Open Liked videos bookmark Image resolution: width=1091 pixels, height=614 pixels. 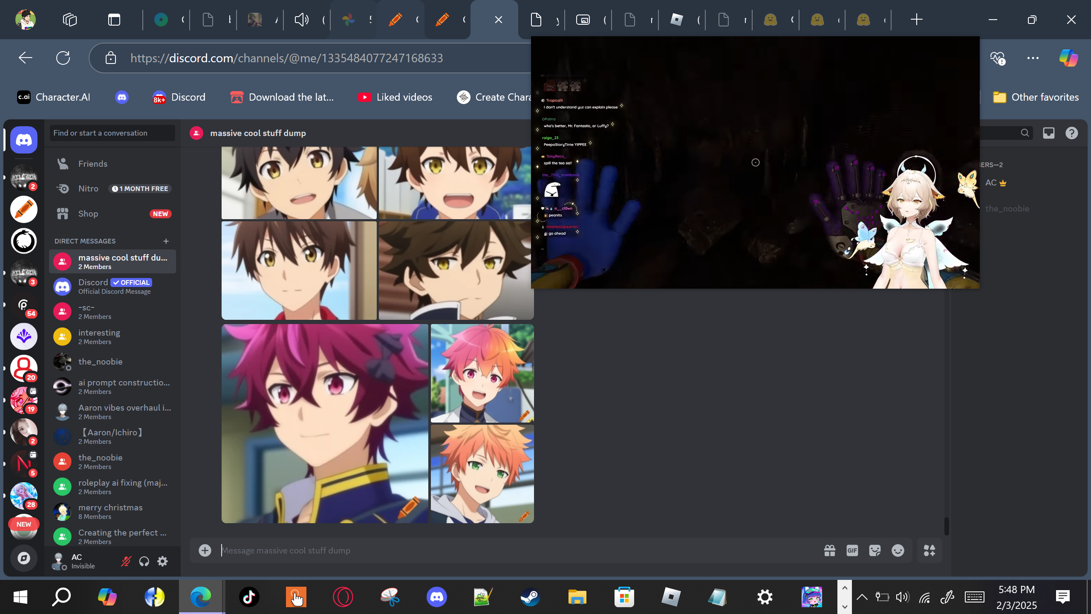point(395,97)
